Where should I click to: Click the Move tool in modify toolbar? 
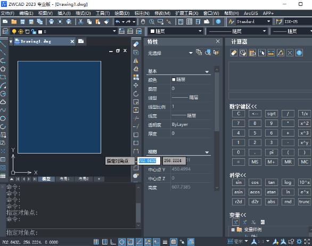point(136,86)
